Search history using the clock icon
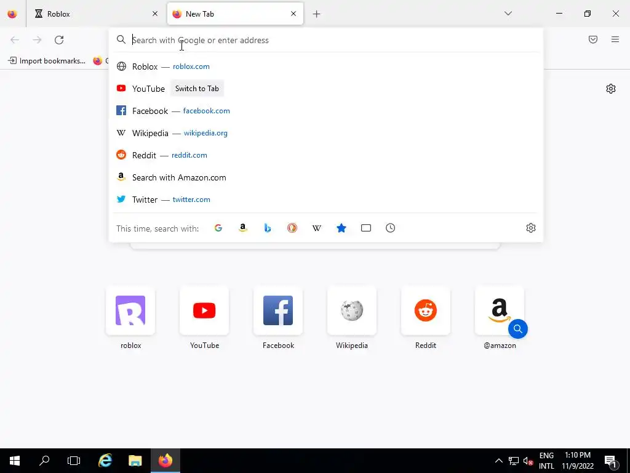 click(391, 228)
